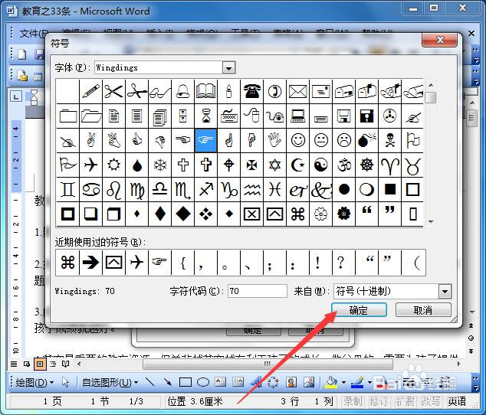This screenshot has width=486, height=415.
Task: Toggle 扩展 extend selection in status bar
Action: pyautogui.click(x=405, y=402)
